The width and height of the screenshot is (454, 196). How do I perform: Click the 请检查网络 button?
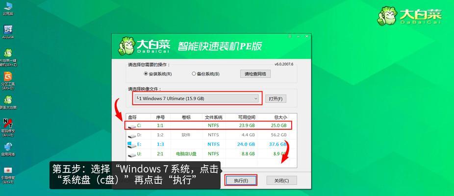255,74
